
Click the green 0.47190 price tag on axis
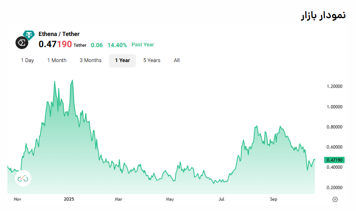coord(334,160)
